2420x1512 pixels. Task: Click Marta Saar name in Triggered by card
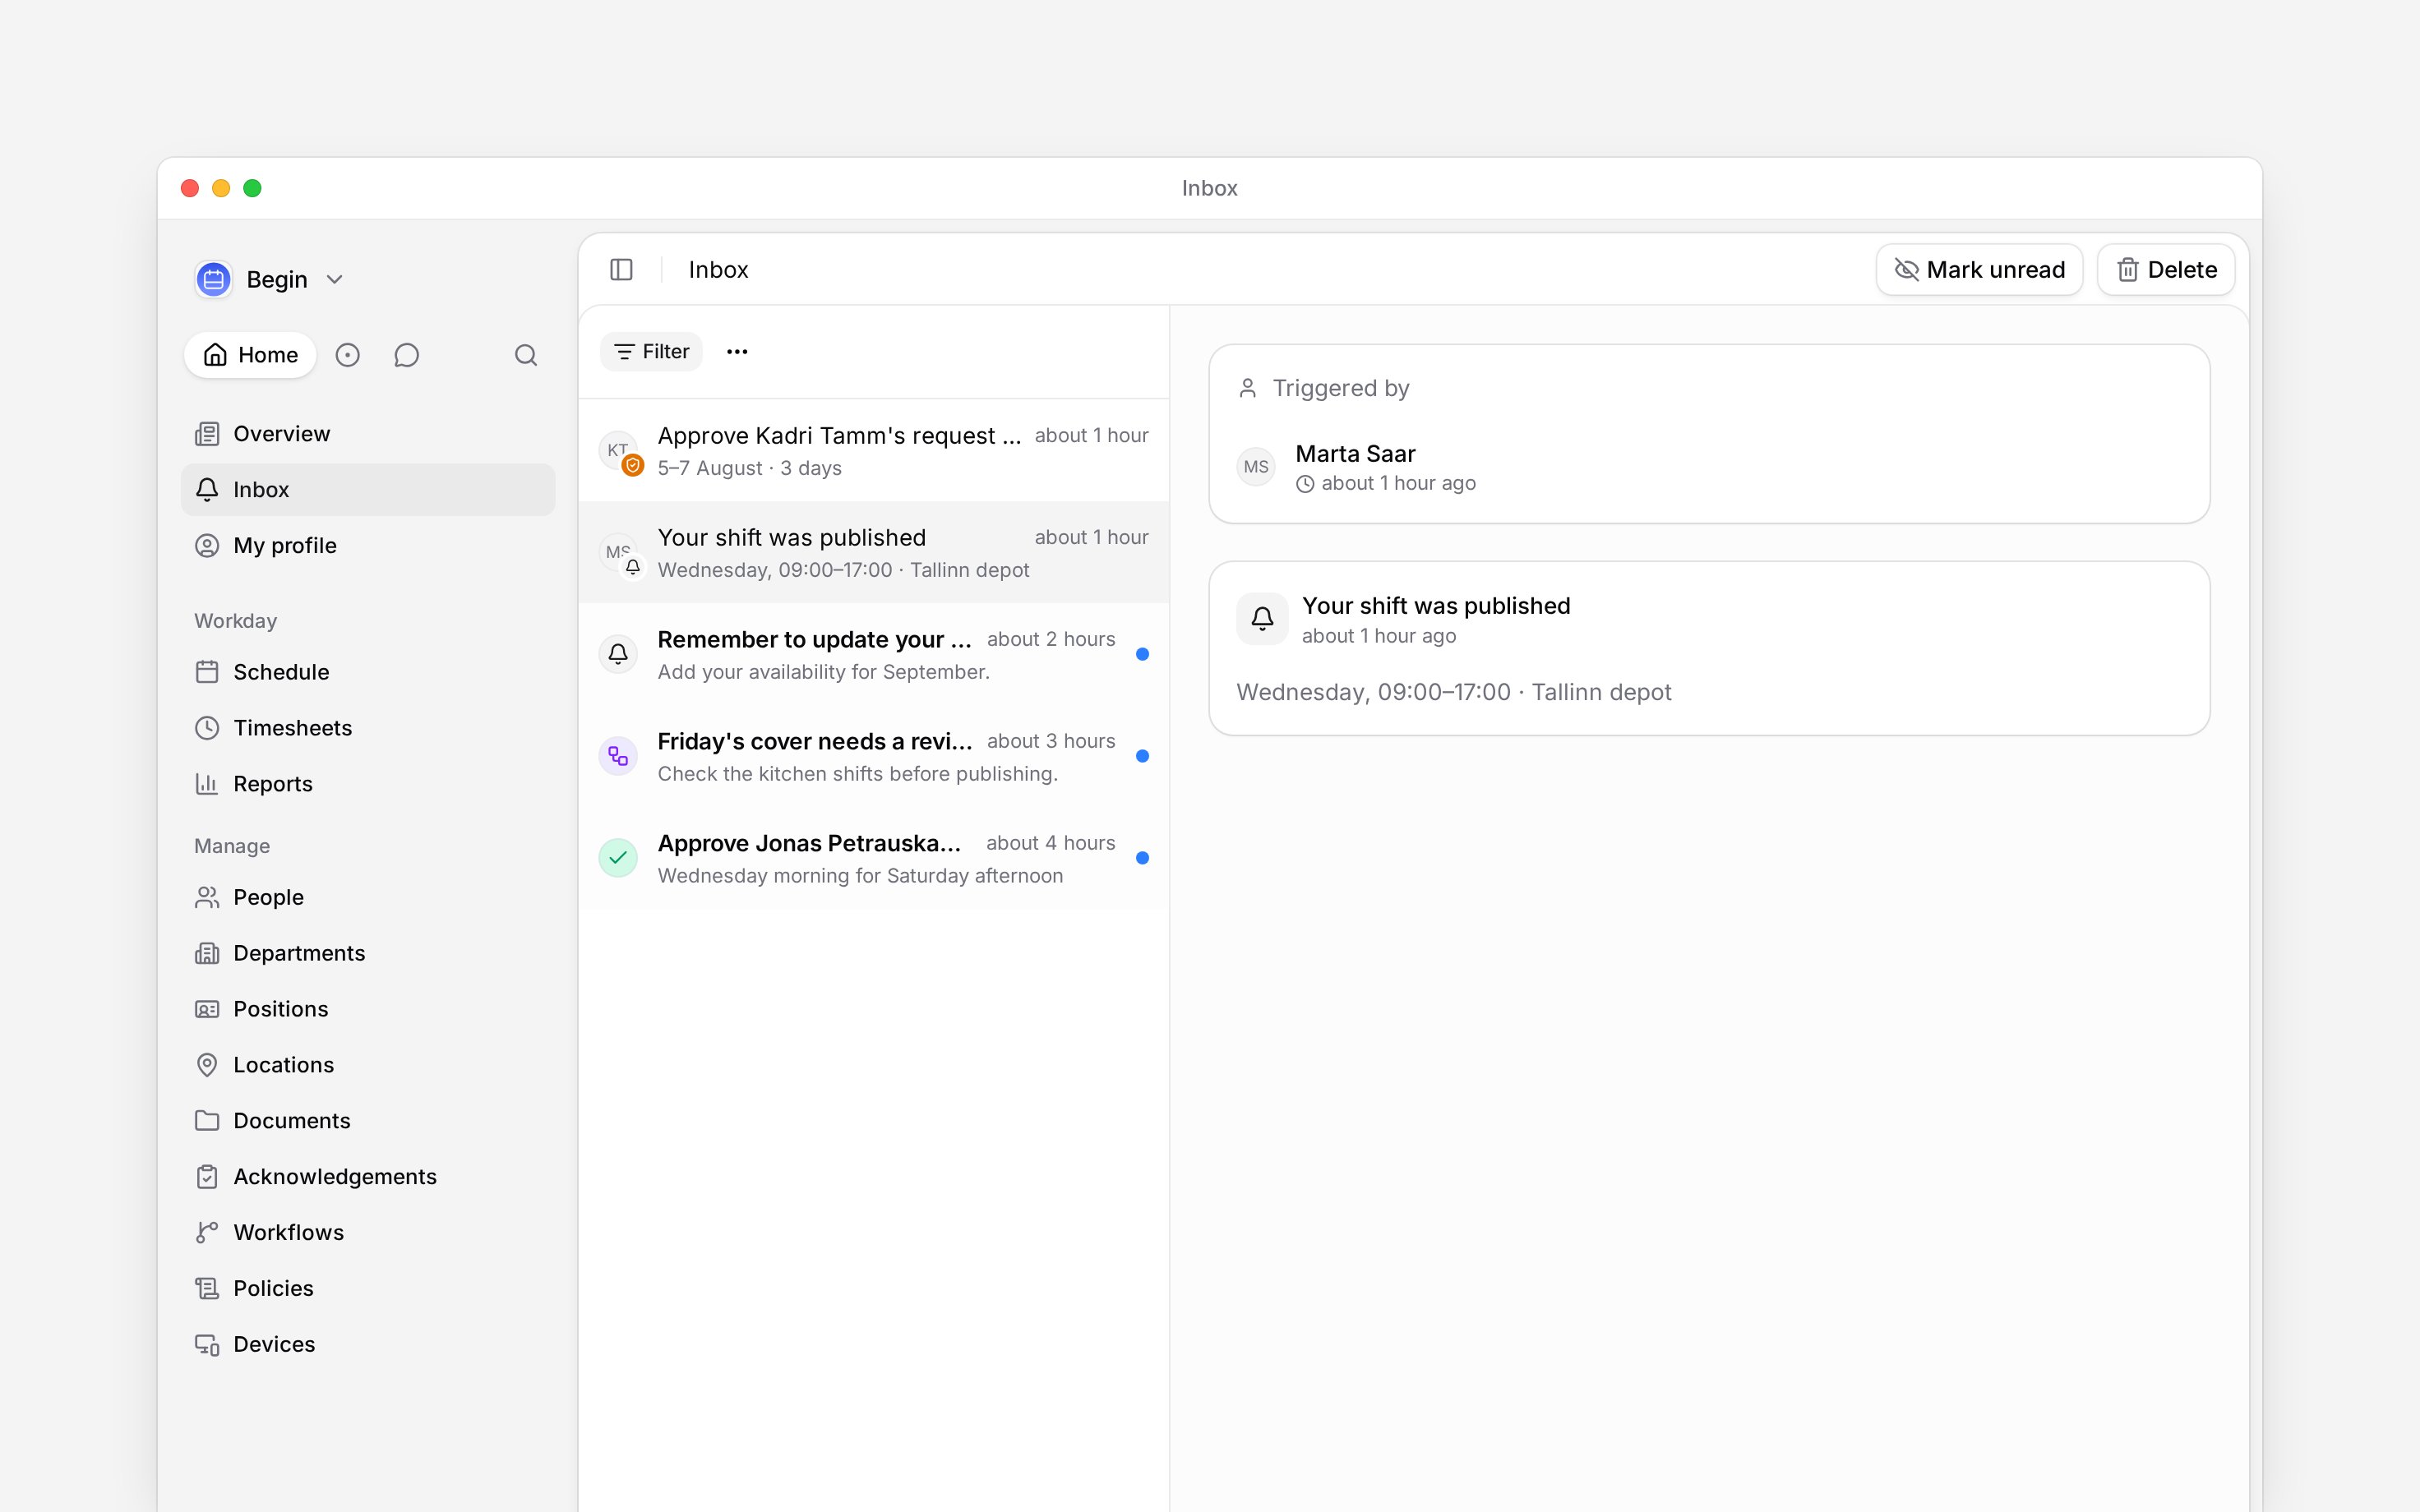click(1355, 454)
